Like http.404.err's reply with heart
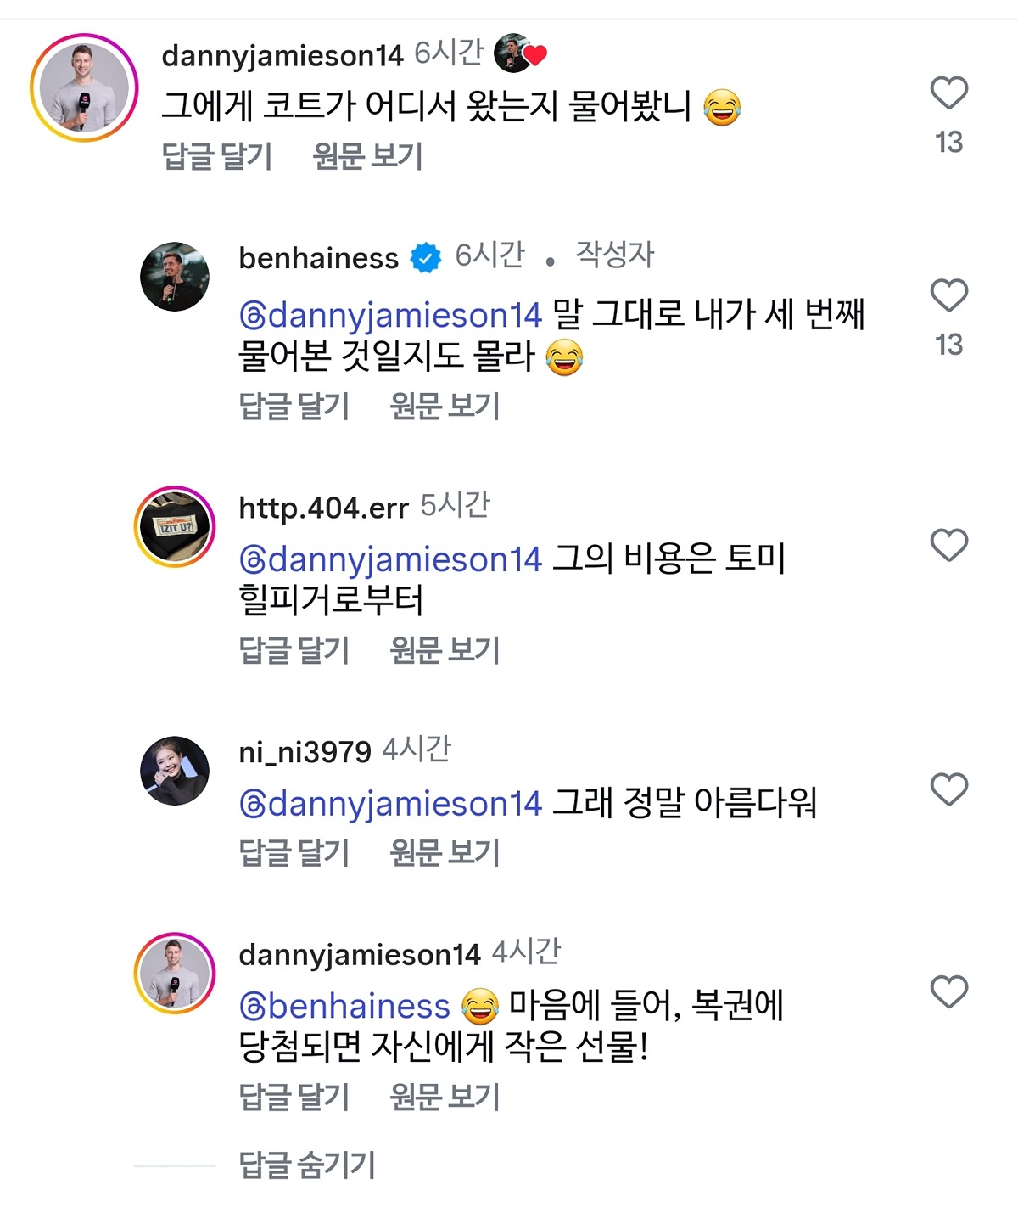 pos(948,545)
